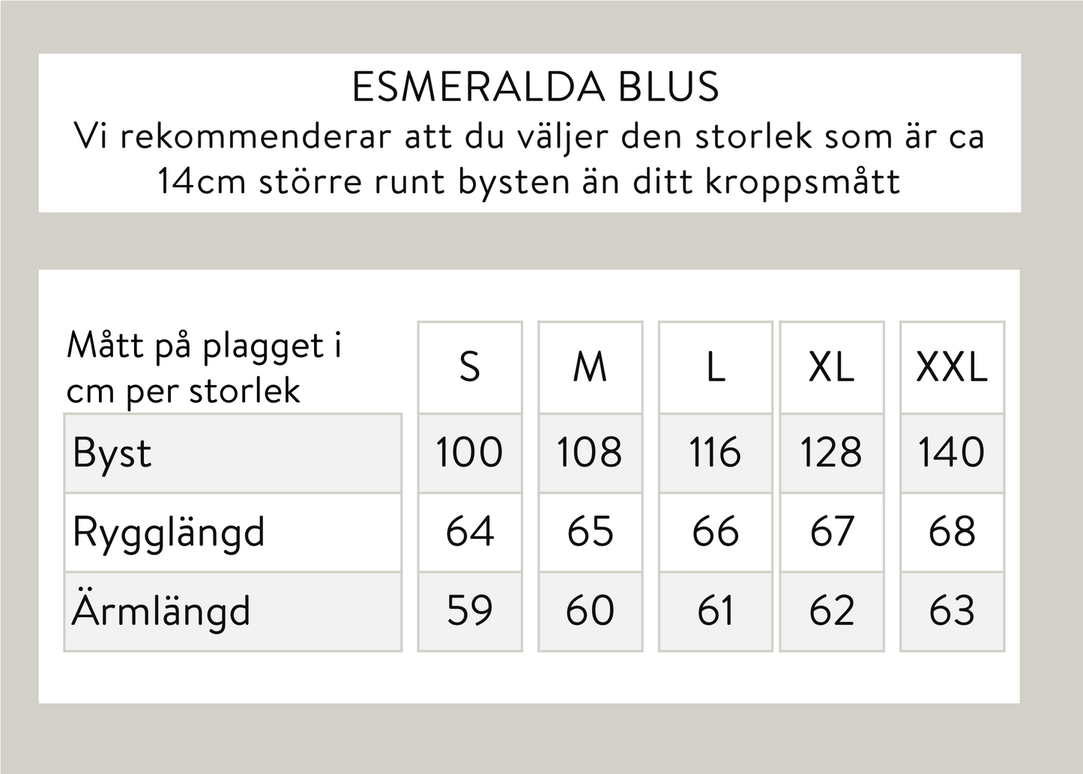Select the bust value 108 cell
Screen dimensions: 1083x774
pos(590,453)
